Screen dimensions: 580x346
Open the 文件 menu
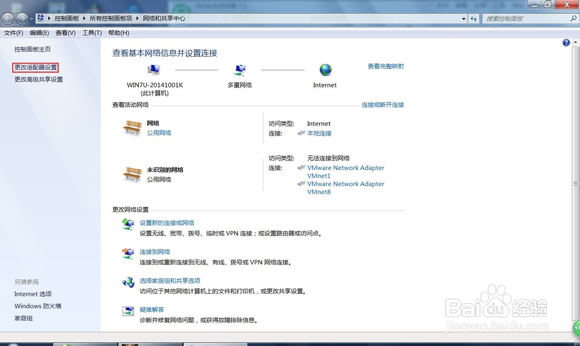coord(13,32)
